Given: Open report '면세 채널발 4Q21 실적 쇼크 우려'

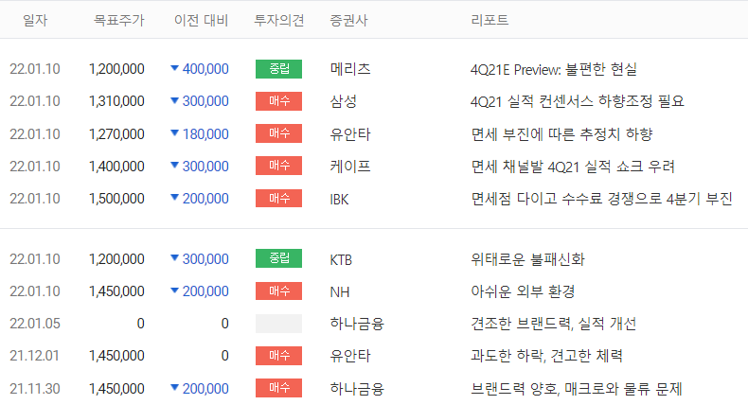Looking at the screenshot, I should 573,167.
